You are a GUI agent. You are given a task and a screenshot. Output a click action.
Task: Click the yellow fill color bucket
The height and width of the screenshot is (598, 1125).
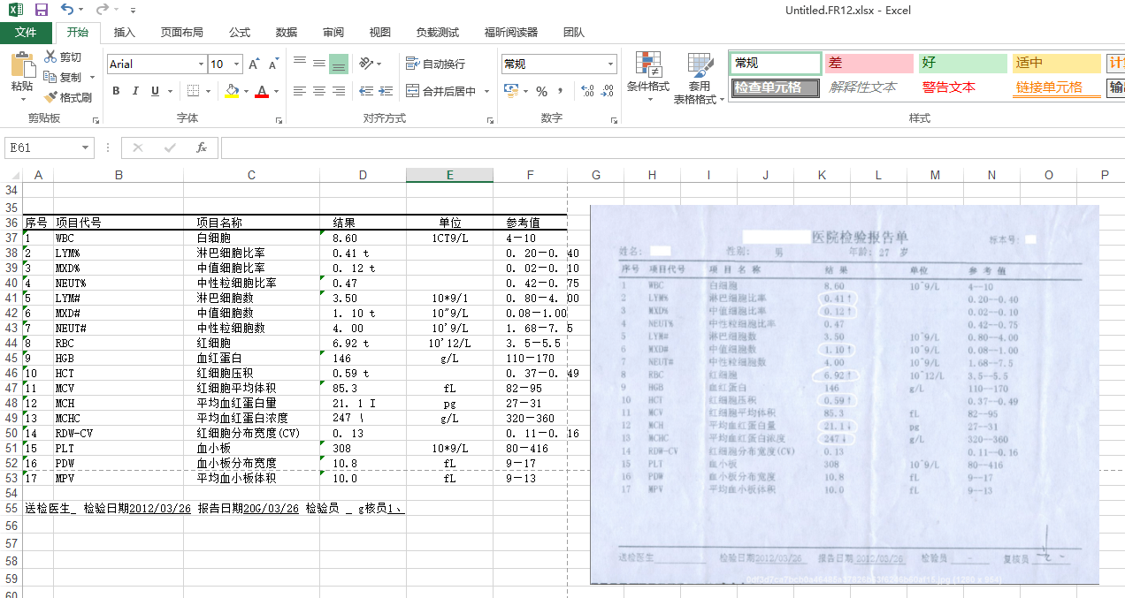click(x=232, y=91)
